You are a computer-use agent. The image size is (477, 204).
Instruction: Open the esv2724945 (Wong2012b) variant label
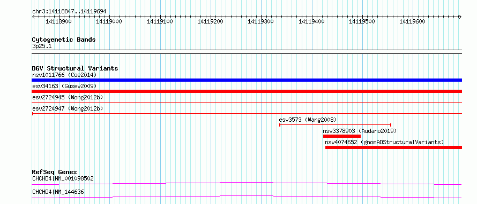click(68, 97)
